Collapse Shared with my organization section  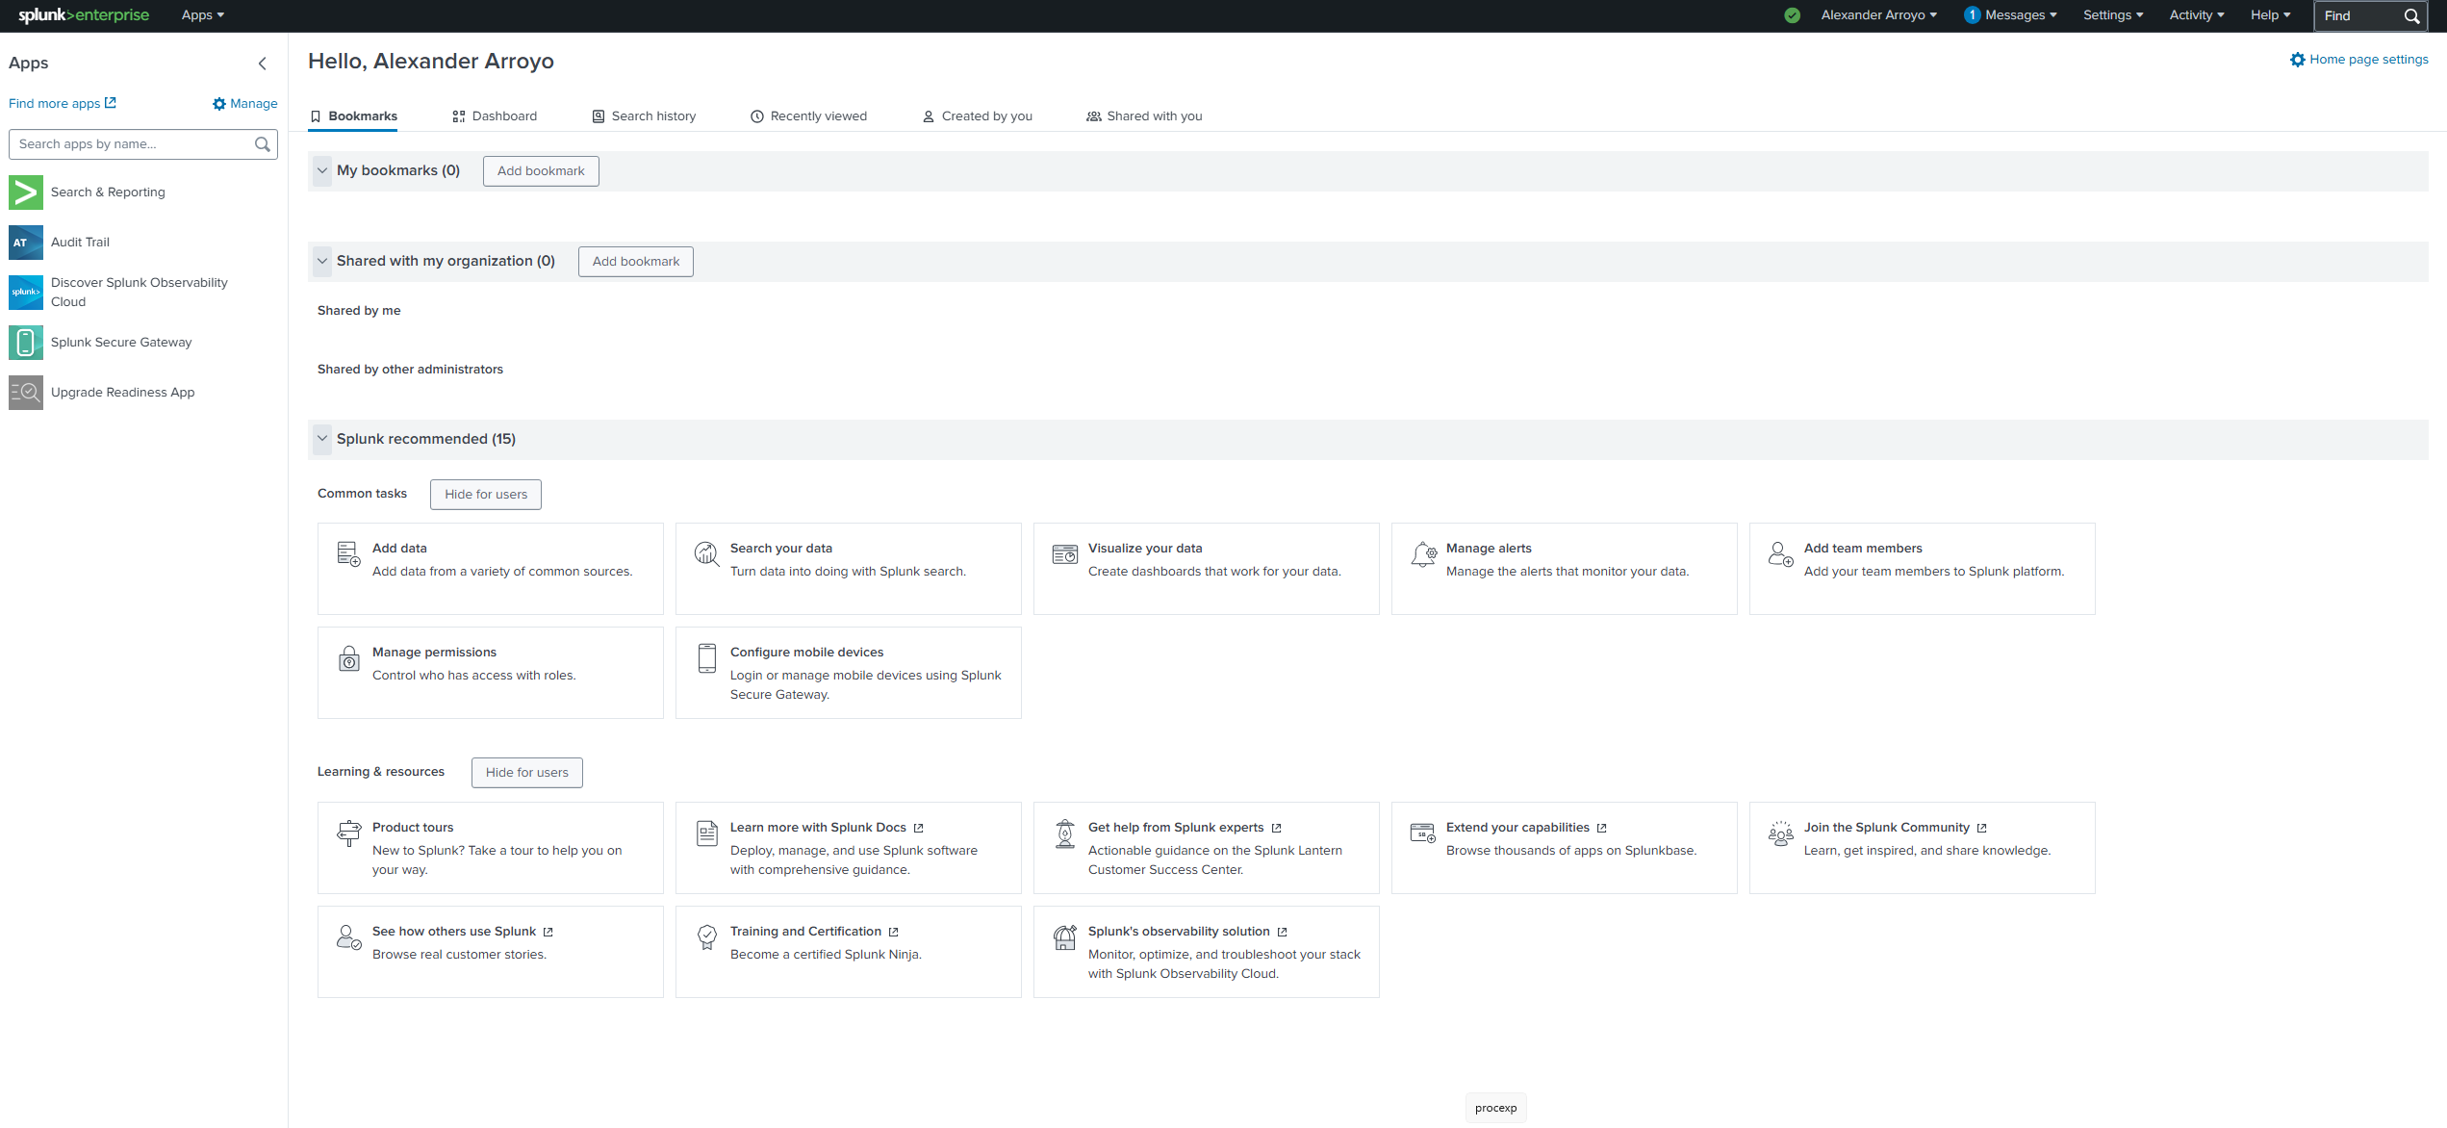(x=322, y=262)
